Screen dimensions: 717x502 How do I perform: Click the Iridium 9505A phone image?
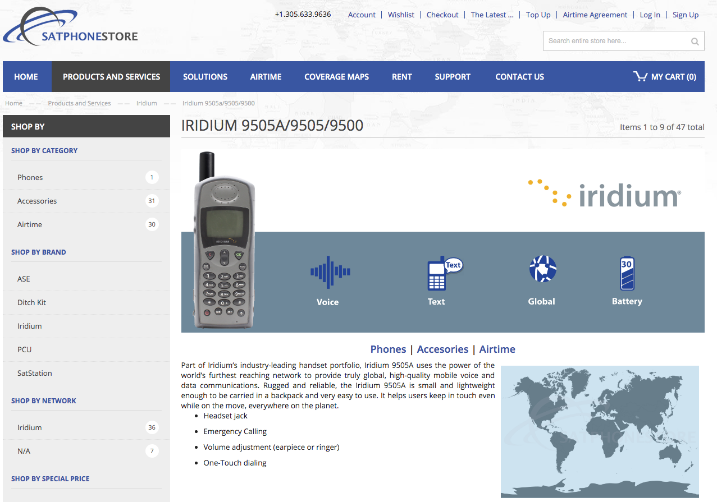[x=224, y=240]
